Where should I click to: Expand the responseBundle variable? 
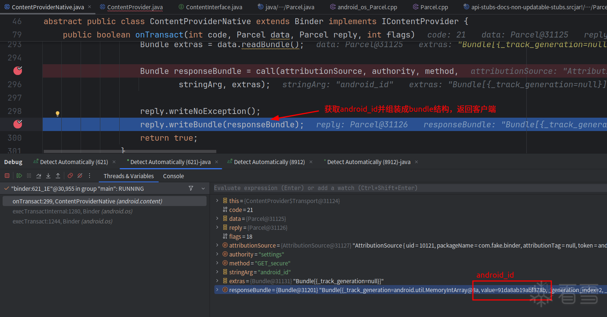pos(217,290)
